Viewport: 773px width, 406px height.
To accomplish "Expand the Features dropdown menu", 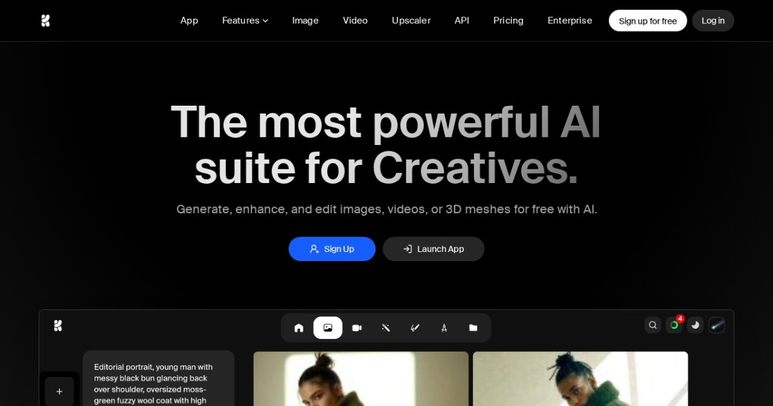I will pos(245,20).
